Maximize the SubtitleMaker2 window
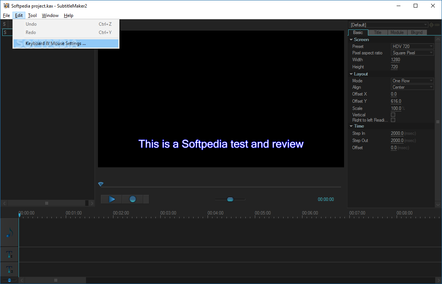 (x=416, y=6)
